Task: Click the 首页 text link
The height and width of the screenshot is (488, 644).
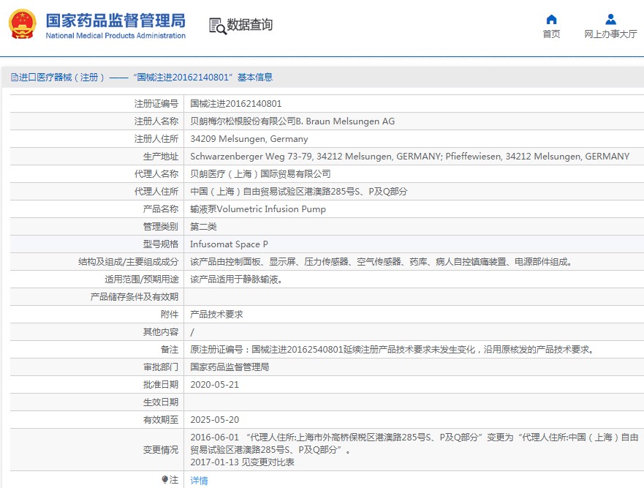Action: click(551, 34)
